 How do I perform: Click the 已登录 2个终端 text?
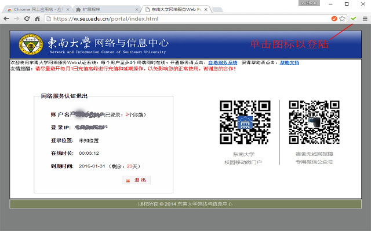[125, 115]
